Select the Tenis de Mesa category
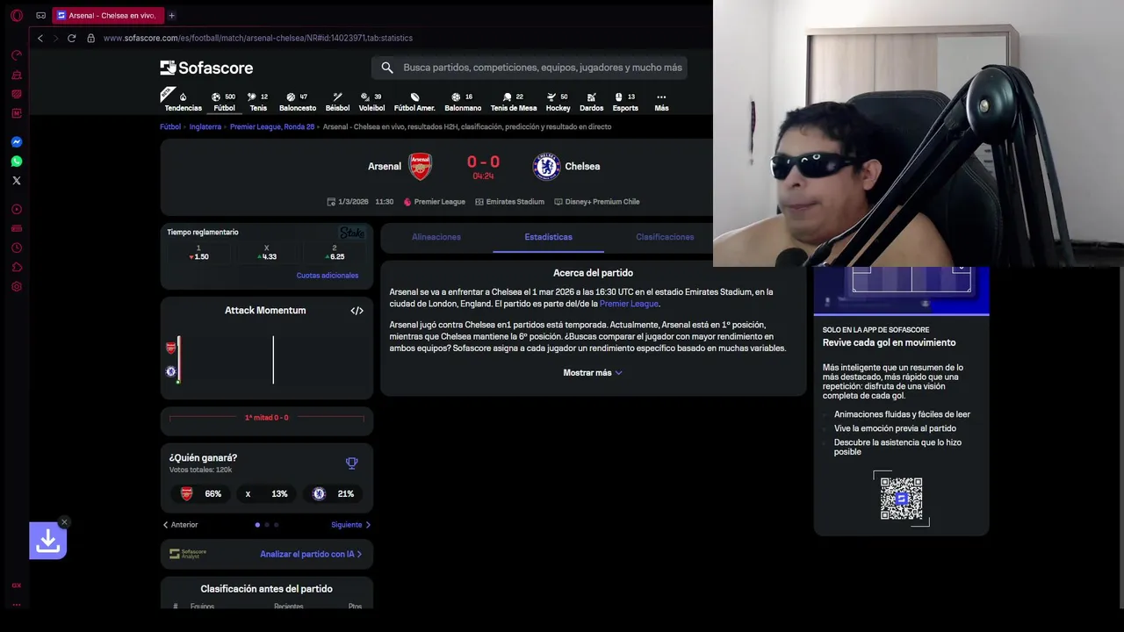The height and width of the screenshot is (632, 1124). coord(514,102)
